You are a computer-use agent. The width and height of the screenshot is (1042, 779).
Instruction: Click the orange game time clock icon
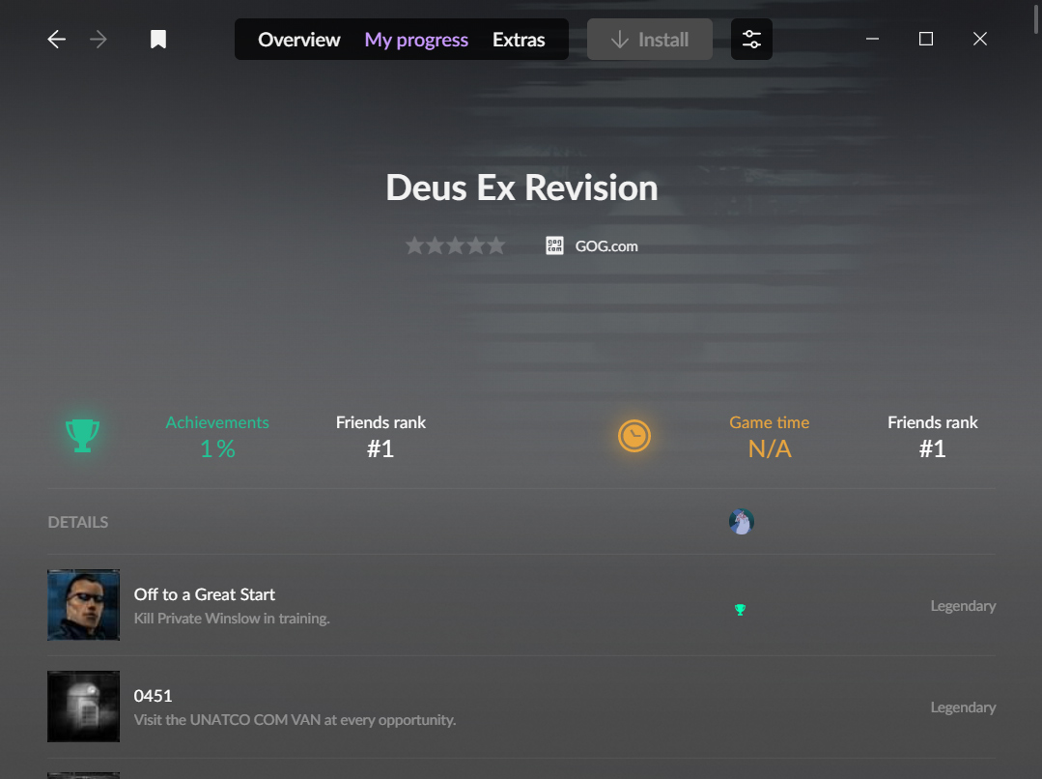[x=634, y=436]
